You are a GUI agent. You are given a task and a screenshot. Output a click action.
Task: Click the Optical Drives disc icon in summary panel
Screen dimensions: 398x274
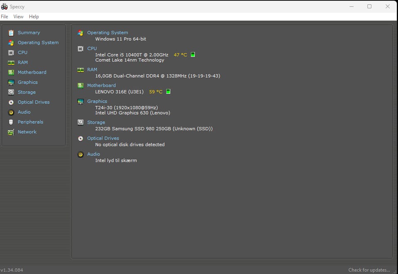80,139
